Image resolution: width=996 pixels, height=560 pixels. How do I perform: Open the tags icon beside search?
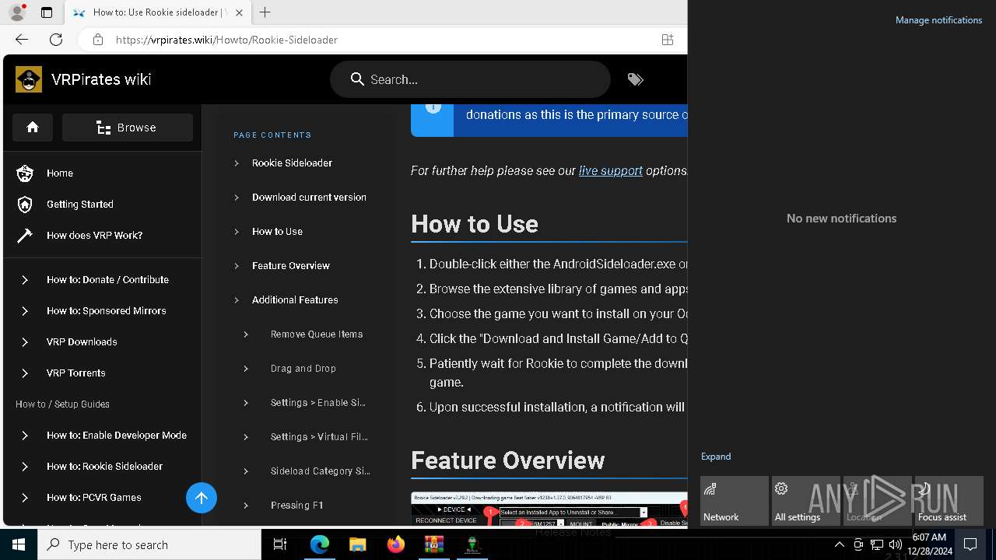click(636, 79)
